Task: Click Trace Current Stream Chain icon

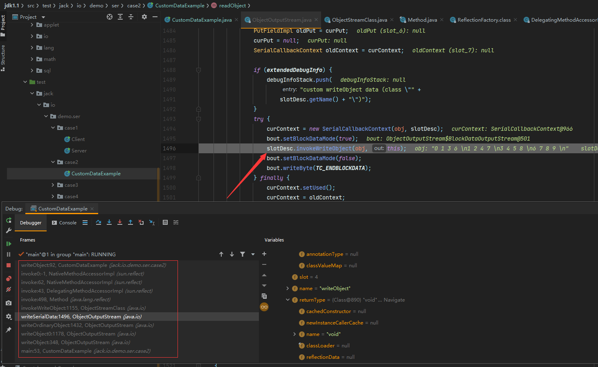Action: point(176,222)
